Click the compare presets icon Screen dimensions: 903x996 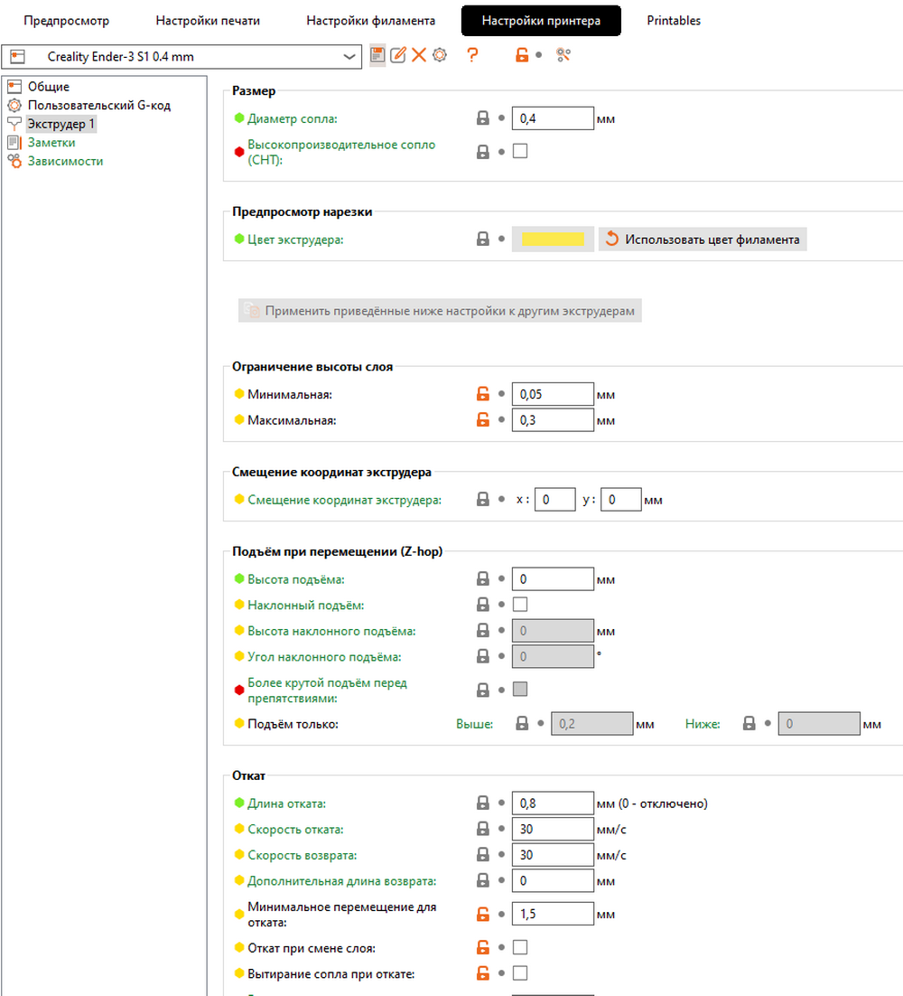coord(564,56)
